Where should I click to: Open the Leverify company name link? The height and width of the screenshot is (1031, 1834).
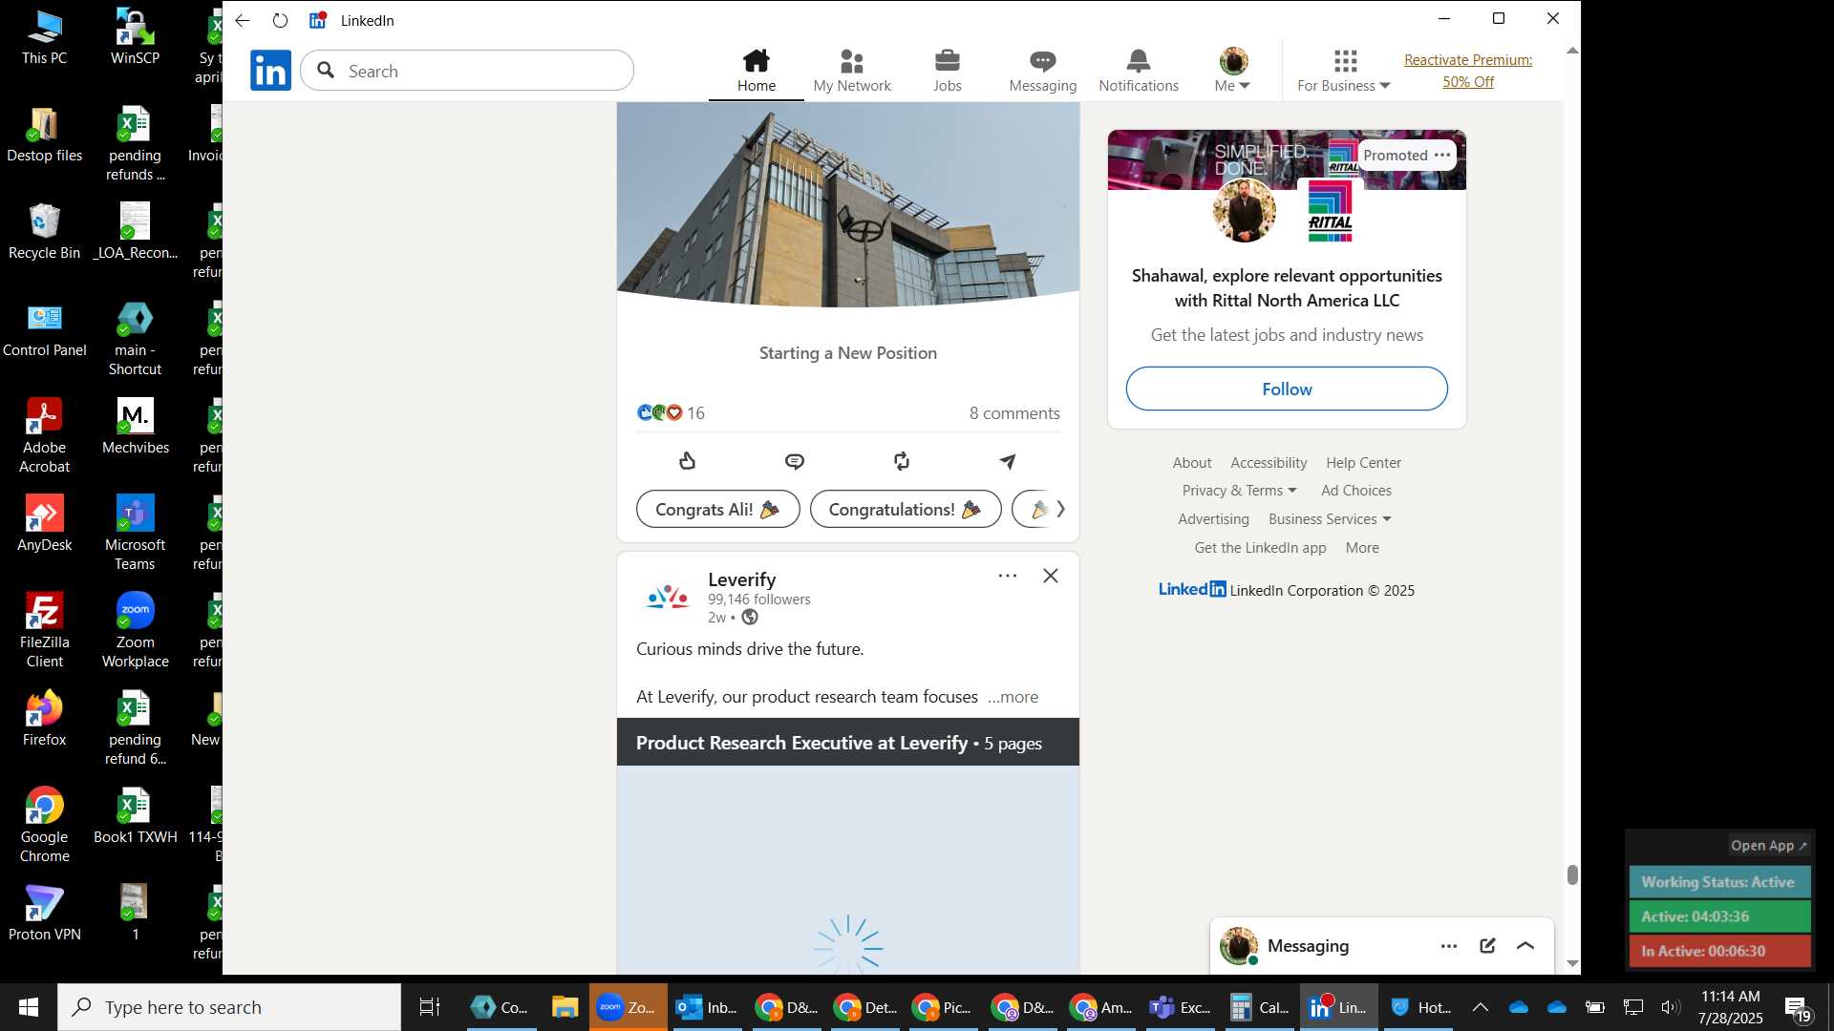click(742, 579)
